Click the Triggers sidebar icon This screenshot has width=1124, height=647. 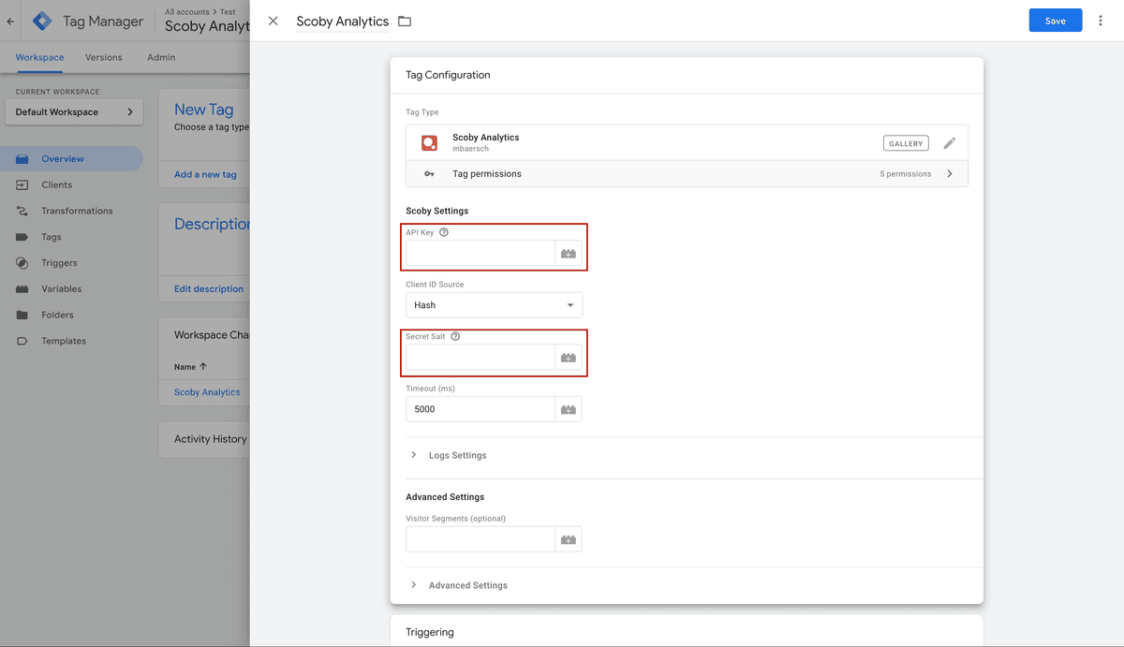click(x=22, y=263)
